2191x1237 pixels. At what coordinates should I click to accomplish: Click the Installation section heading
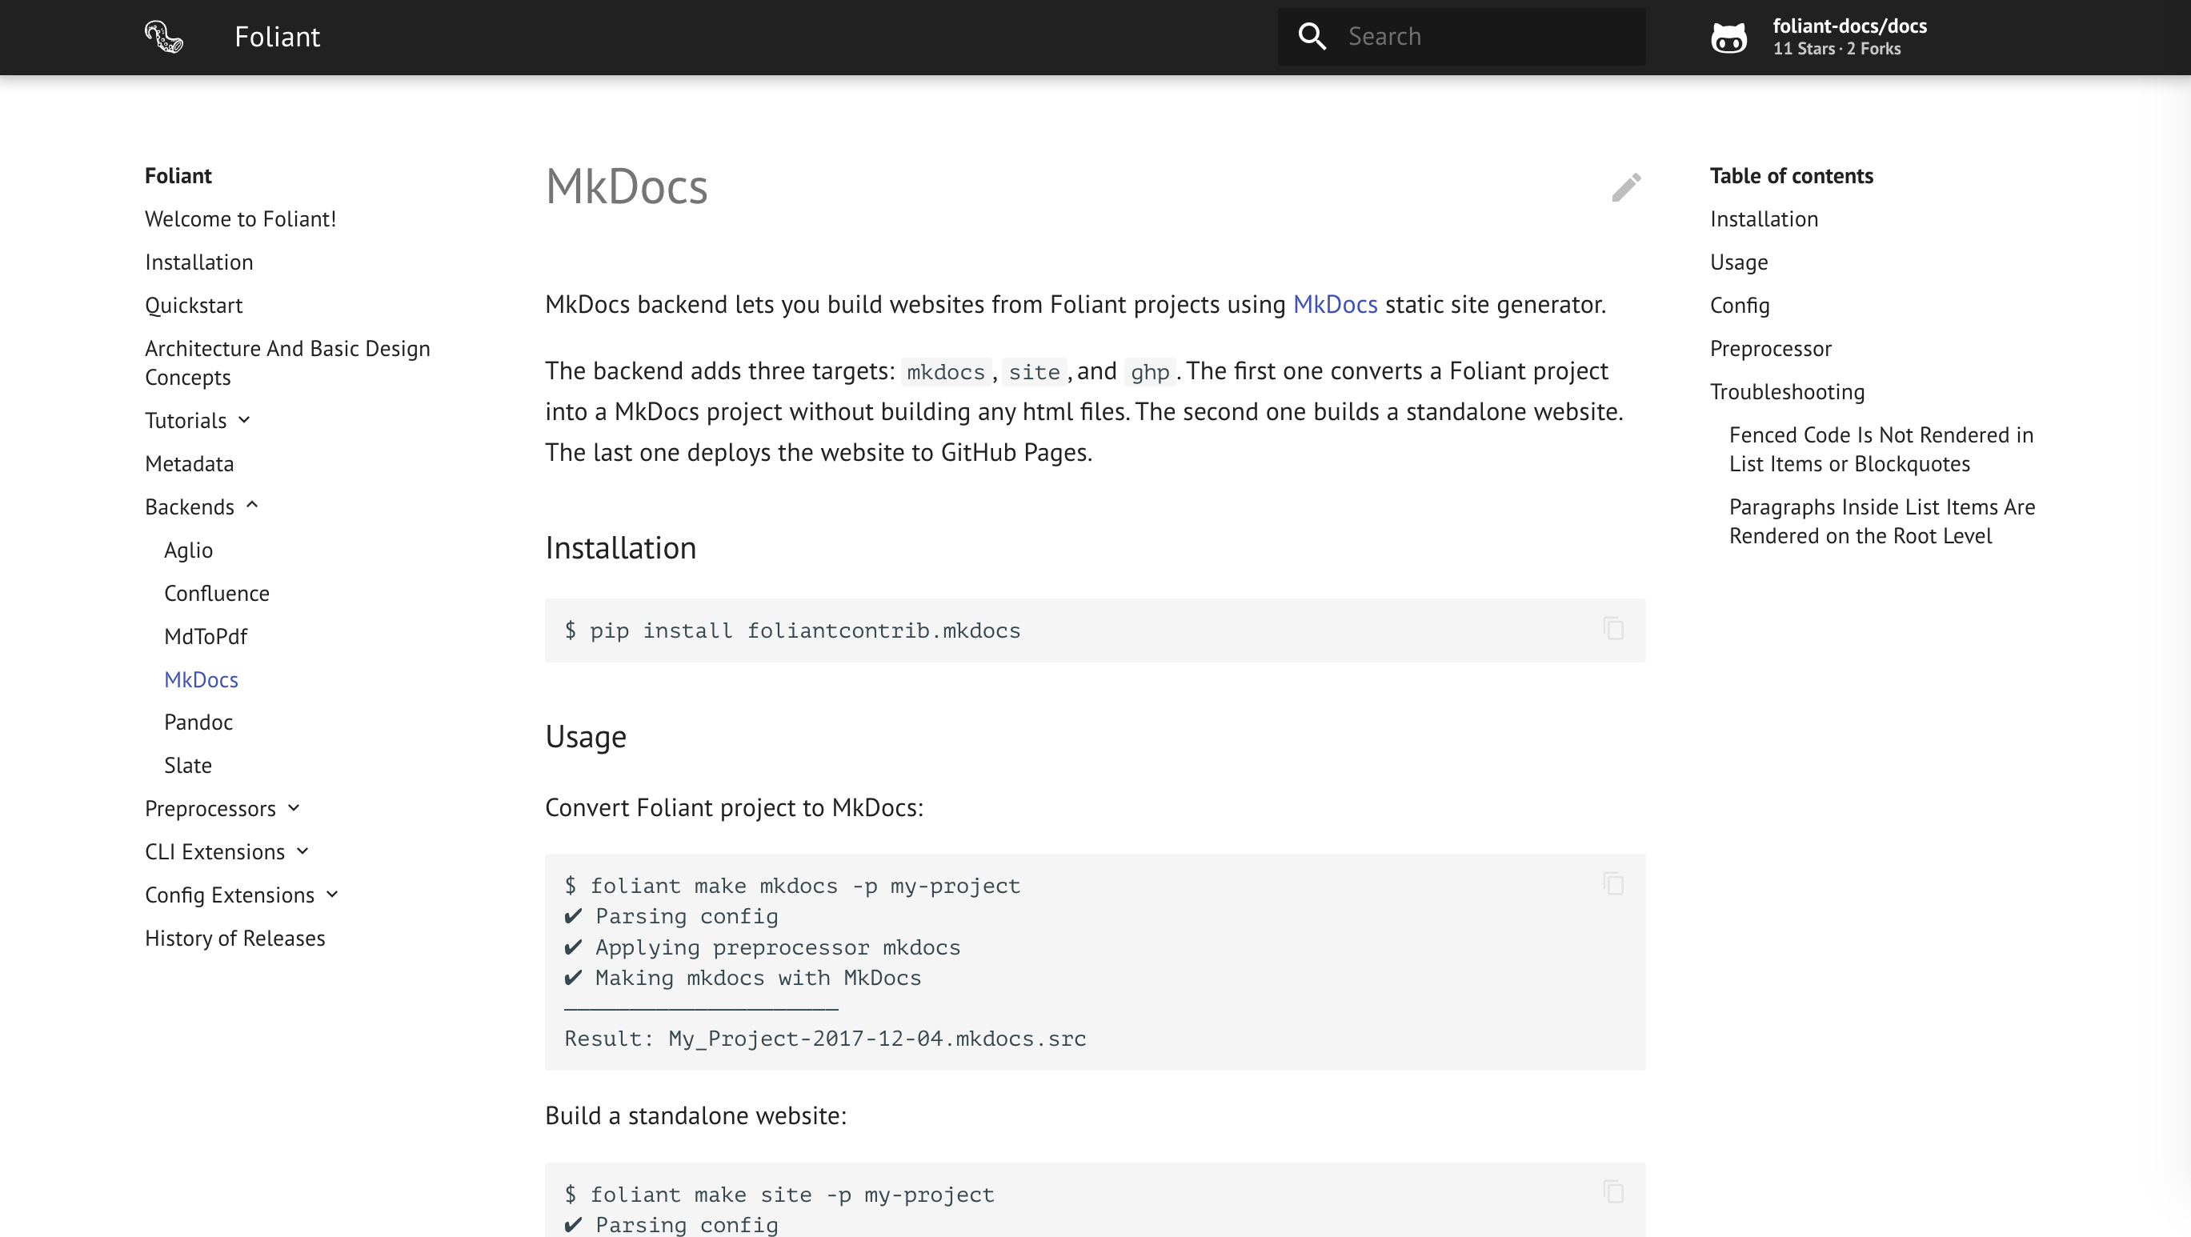(x=620, y=547)
